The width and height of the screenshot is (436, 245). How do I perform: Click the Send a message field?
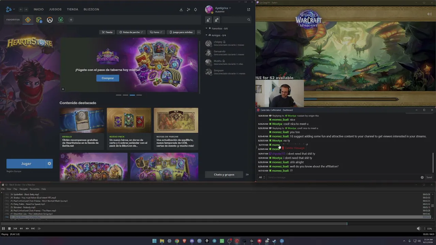343,177
